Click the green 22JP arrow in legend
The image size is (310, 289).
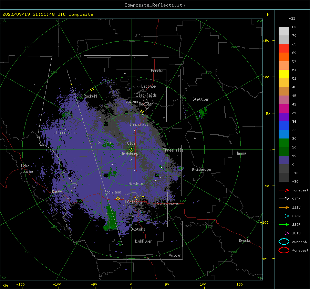point(284,224)
